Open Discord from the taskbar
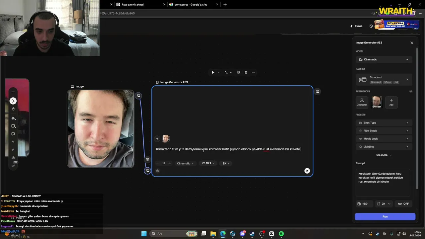The height and width of the screenshot is (239, 425). coord(242,234)
